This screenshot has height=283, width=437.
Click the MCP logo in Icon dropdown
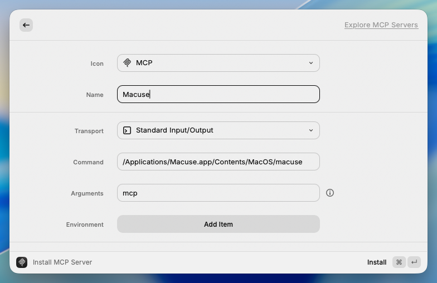[x=127, y=63]
